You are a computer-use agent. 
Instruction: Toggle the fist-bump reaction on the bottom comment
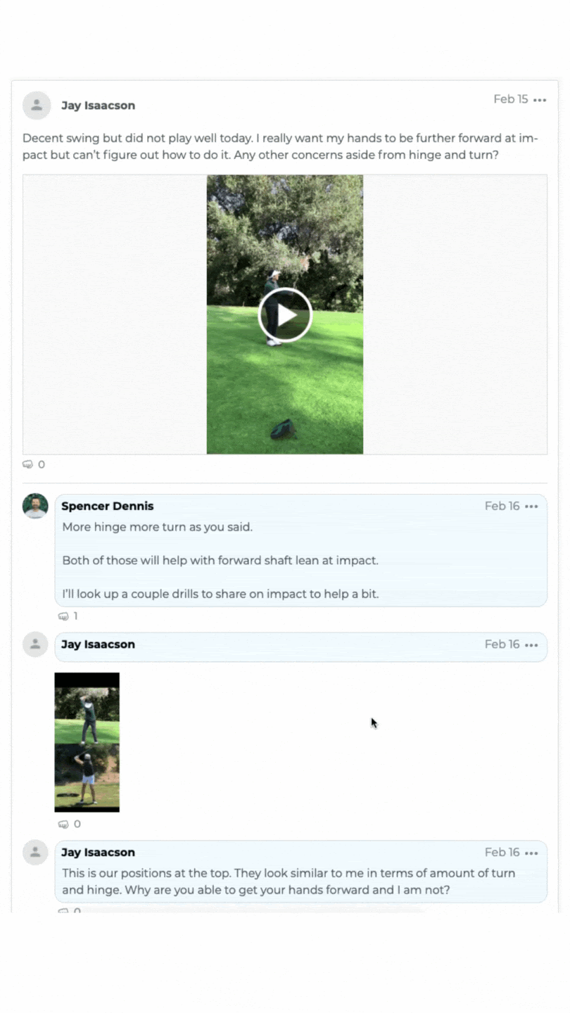tap(65, 910)
